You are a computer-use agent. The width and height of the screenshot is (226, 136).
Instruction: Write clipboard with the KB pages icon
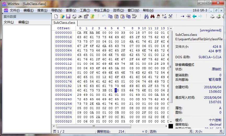coord(128,16)
